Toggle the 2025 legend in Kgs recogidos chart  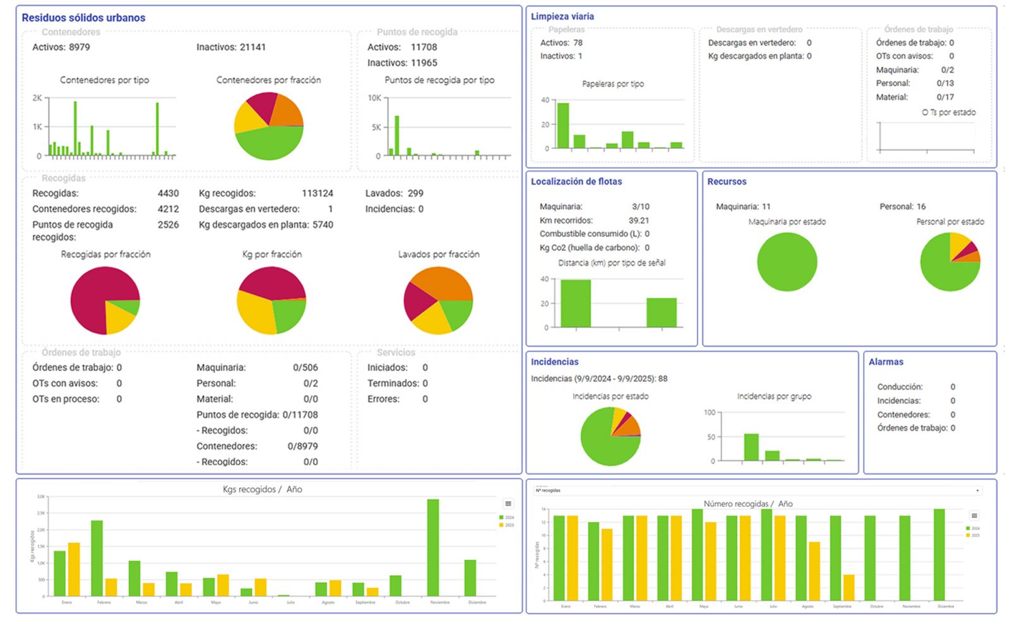tap(506, 525)
